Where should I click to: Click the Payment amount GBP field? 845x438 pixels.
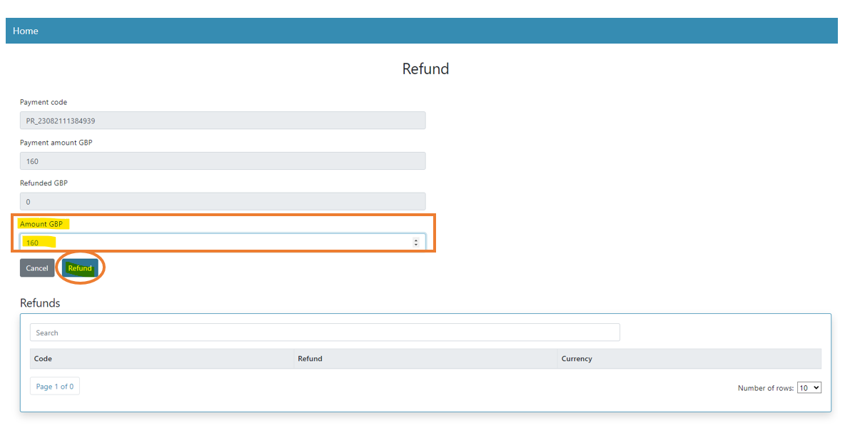[223, 161]
